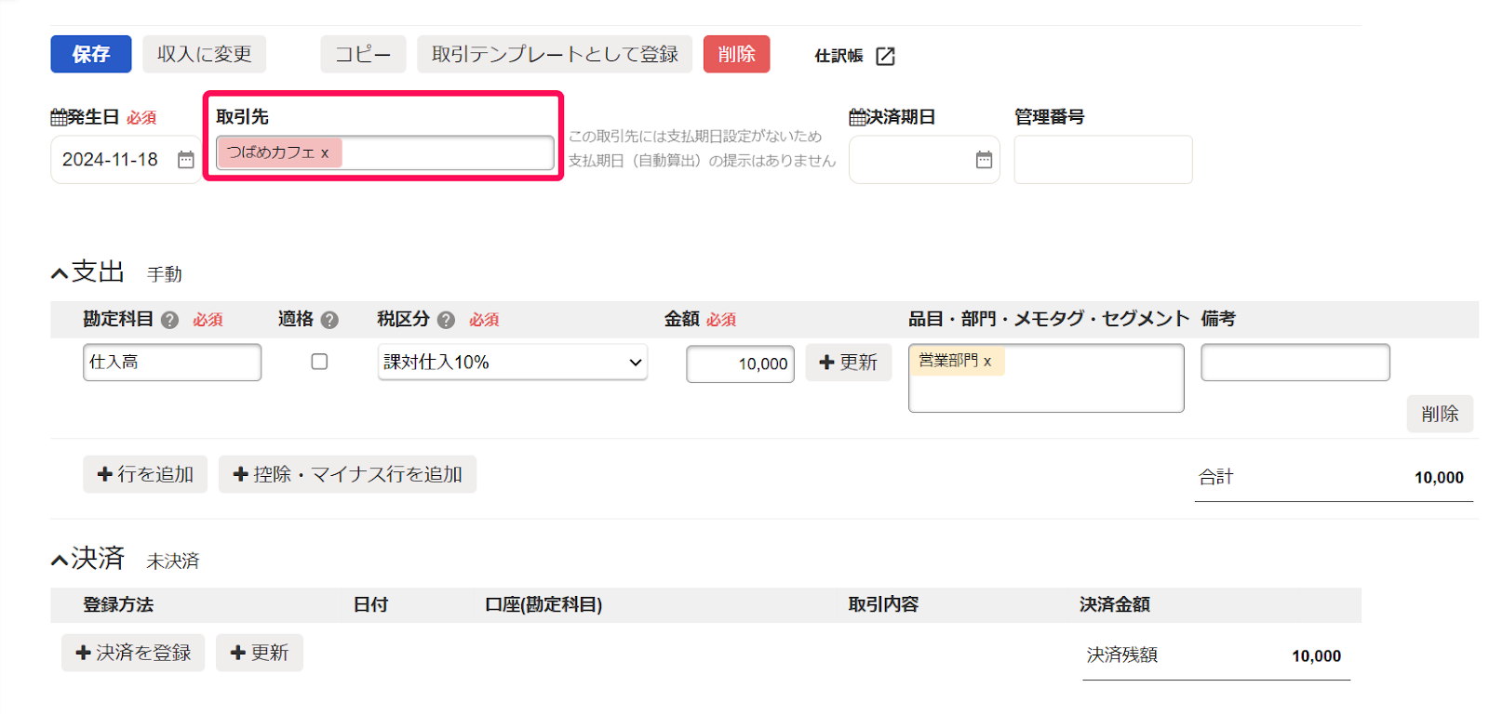Viewport: 1489px width, 714px height.
Task: Click the 品目・部門 tag field
Action: 1046,378
